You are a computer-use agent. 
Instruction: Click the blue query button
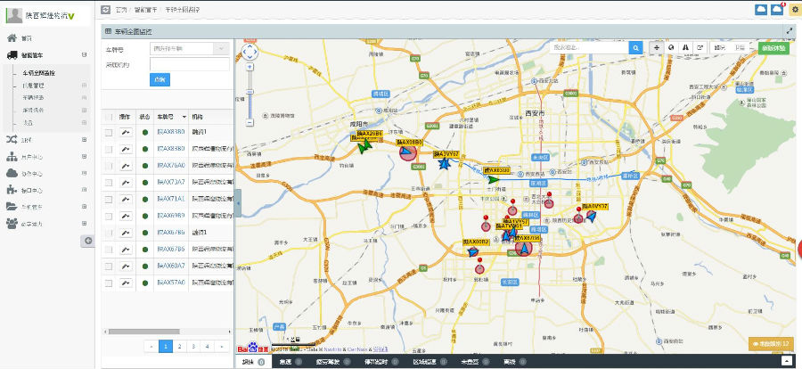click(160, 79)
